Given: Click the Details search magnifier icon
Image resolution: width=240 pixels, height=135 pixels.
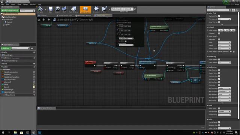Looking at the screenshot, I should tap(229, 10).
